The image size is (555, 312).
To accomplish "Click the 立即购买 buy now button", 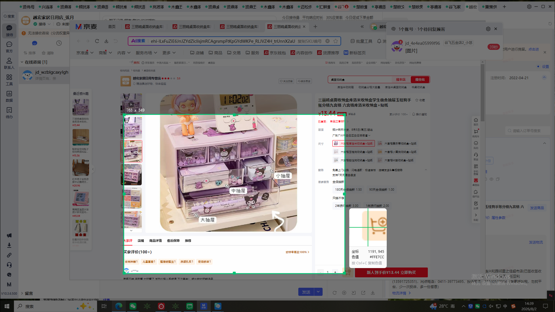I will tap(391, 272).
